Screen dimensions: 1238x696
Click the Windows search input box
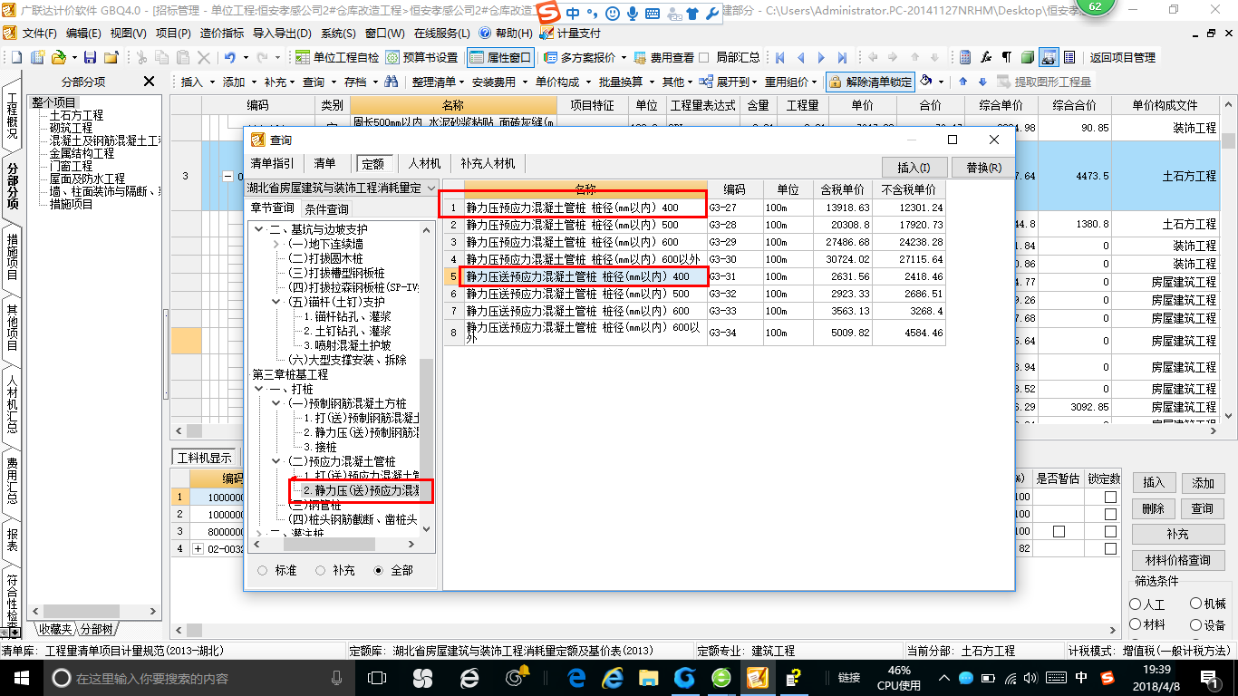pos(198,678)
